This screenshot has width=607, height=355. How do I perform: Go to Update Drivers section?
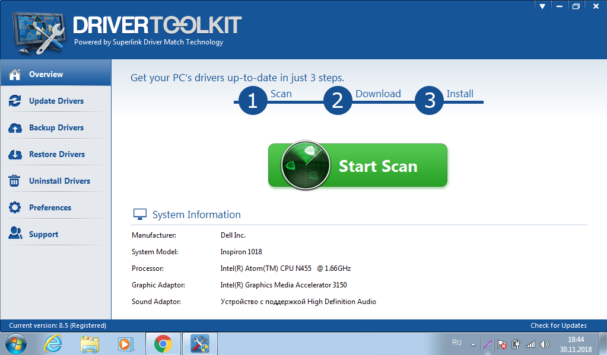click(56, 101)
